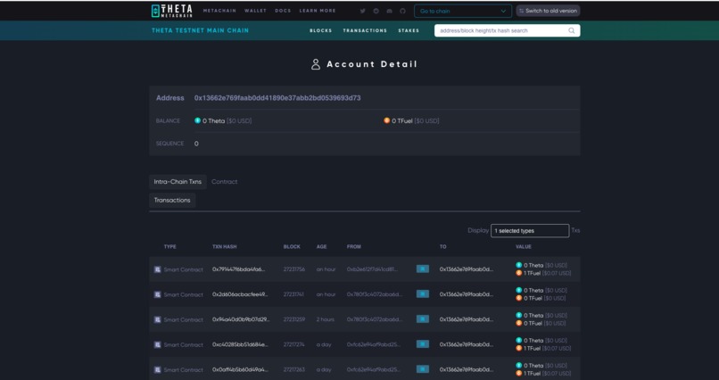Open the DOCS menu item
719x380 pixels.
coord(283,11)
